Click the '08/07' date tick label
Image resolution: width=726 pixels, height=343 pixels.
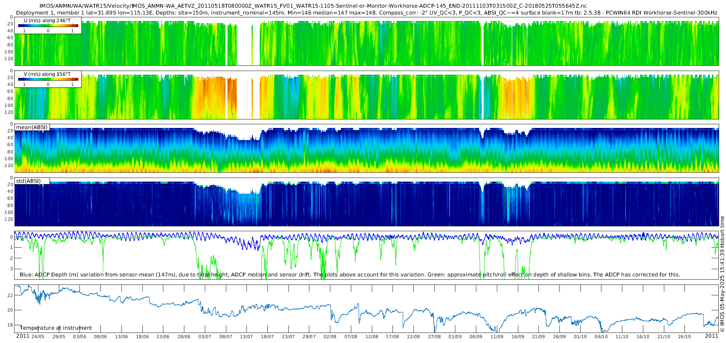point(226,337)
